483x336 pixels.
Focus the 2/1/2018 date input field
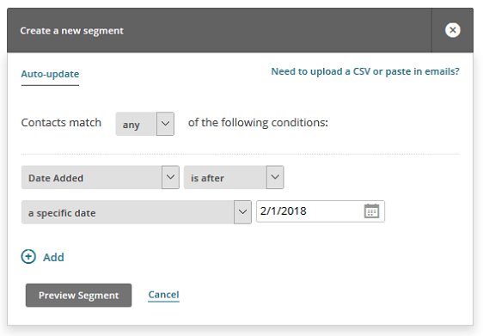tap(321, 211)
